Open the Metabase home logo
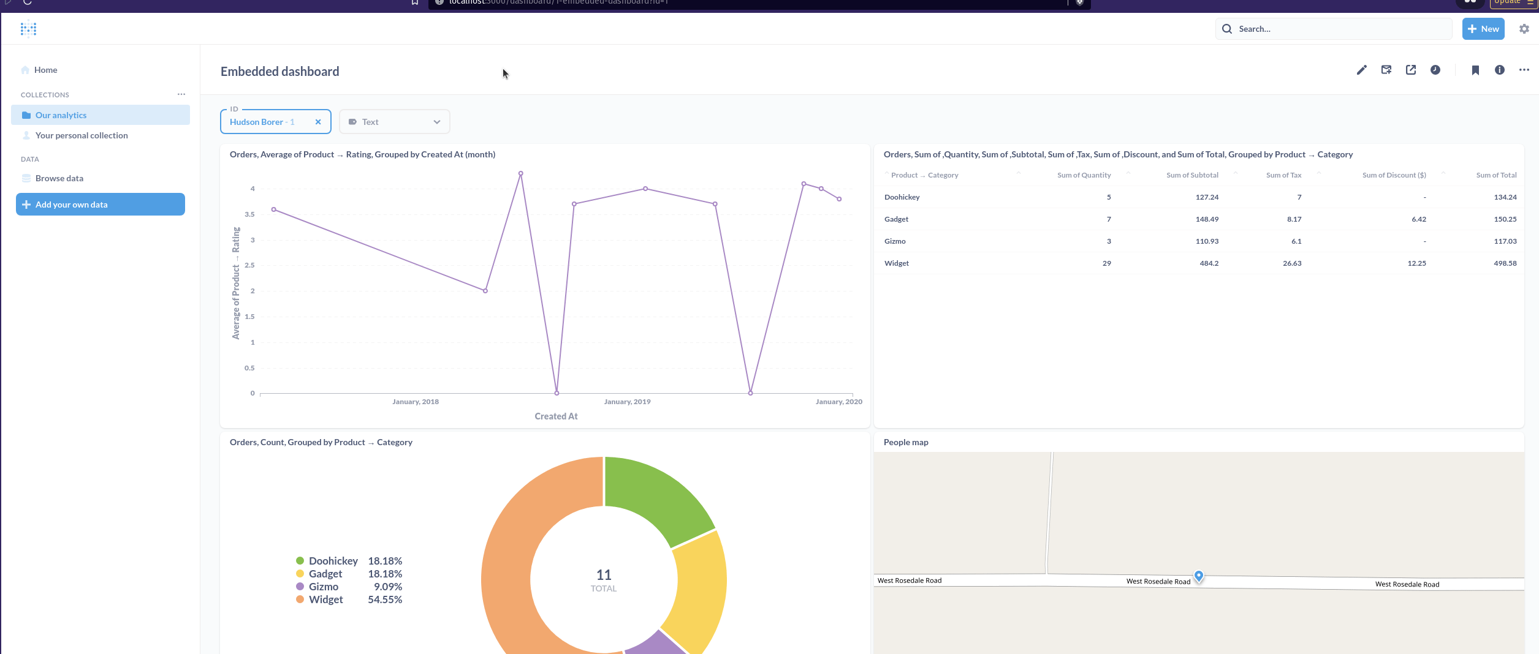The image size is (1539, 654). click(28, 28)
